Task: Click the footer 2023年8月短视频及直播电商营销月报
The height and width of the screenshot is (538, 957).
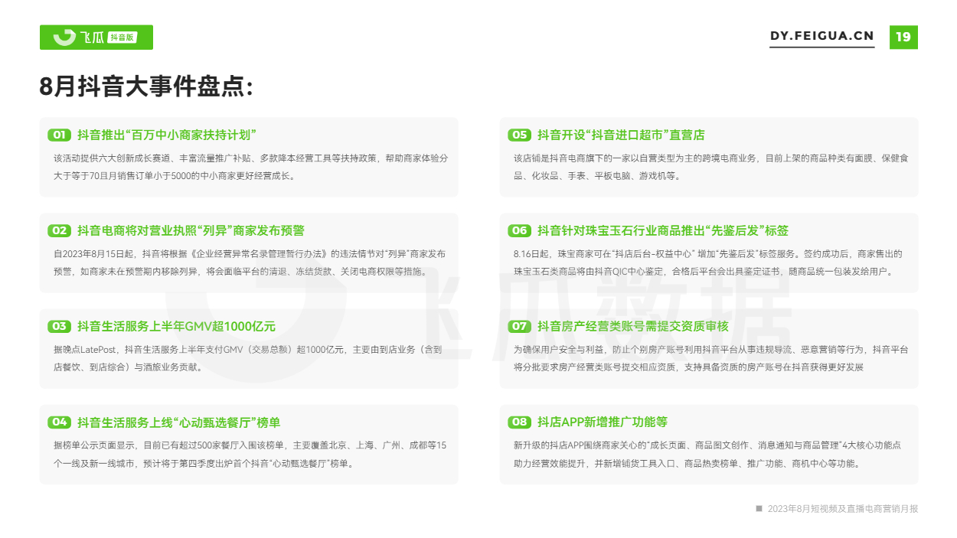Action: click(843, 508)
